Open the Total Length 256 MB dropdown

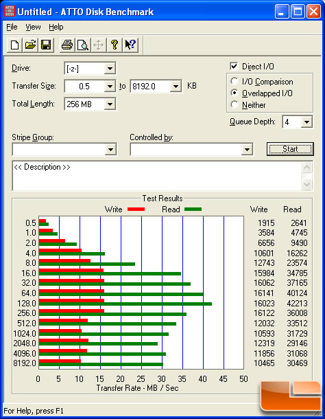click(x=110, y=104)
